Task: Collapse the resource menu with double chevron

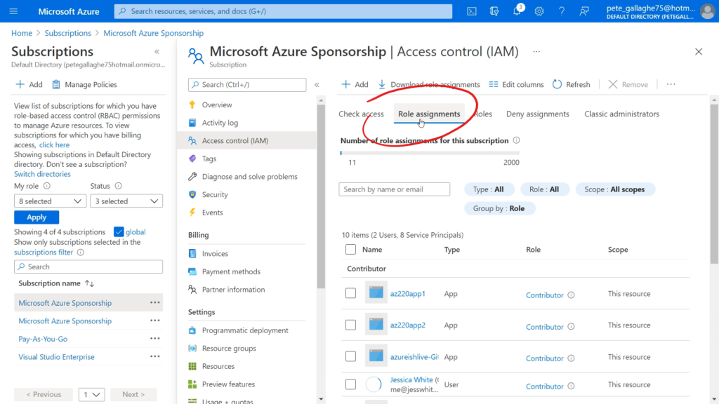Action: coord(317,85)
